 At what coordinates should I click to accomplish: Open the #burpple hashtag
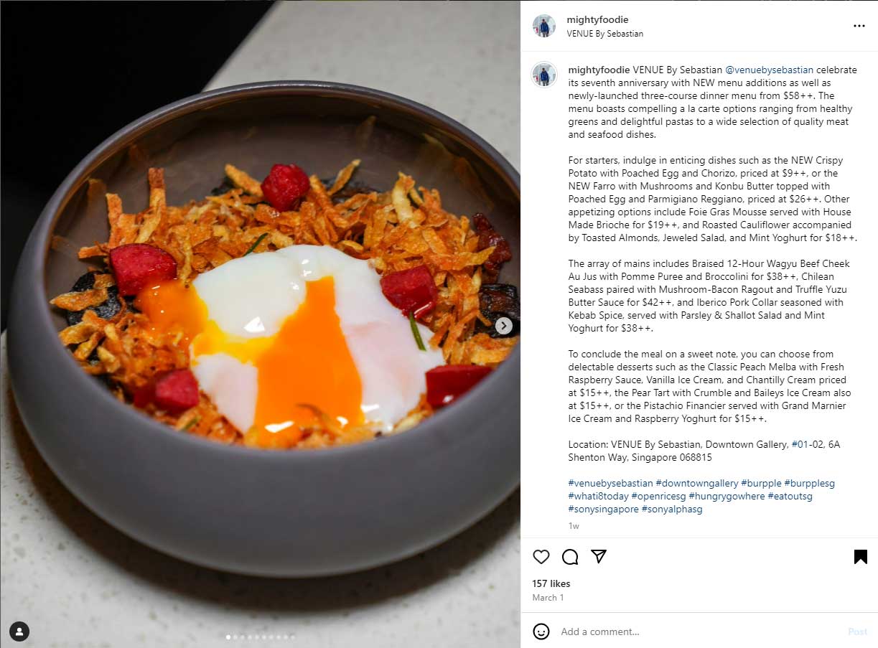coord(761,483)
